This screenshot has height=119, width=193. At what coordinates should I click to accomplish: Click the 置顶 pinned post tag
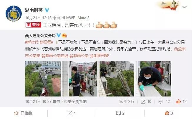point(33,25)
